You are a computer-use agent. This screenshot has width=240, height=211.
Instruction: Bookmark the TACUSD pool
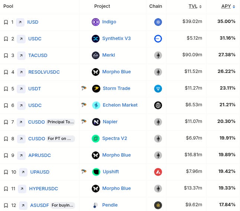pos(6,56)
